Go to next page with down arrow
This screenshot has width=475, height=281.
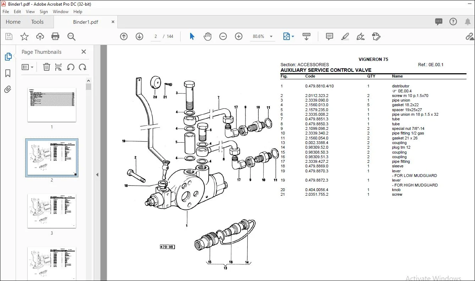coord(139,36)
